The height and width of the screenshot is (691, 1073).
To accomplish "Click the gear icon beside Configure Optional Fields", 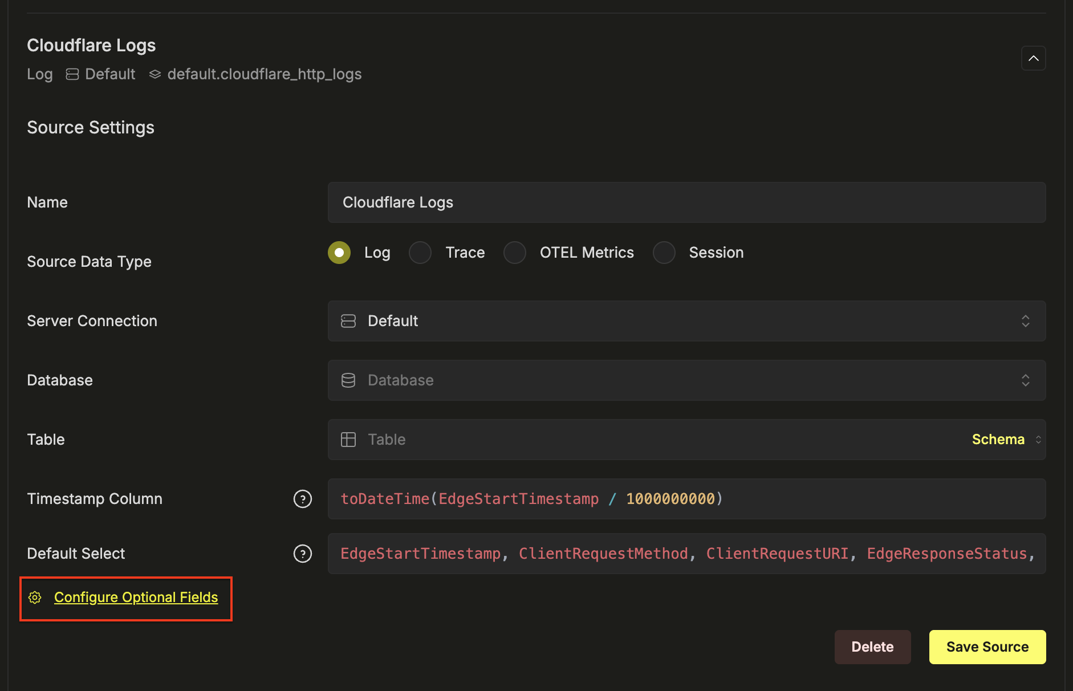I will click(35, 597).
